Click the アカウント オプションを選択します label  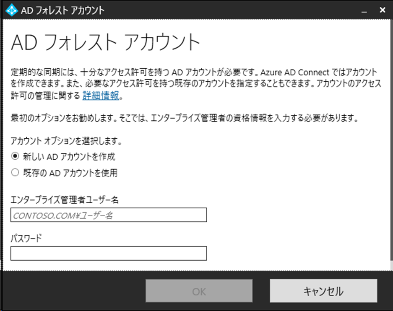(66, 141)
